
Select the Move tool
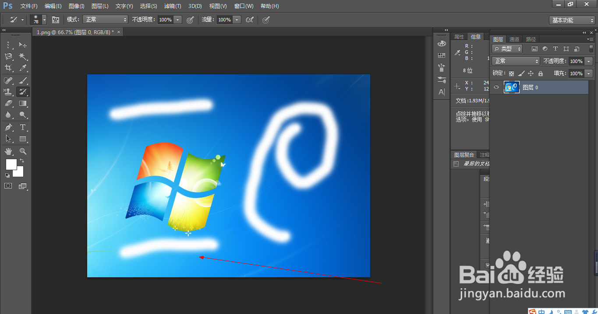pos(23,45)
